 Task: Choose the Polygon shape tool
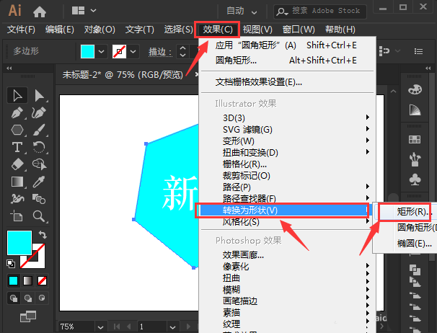18,130
